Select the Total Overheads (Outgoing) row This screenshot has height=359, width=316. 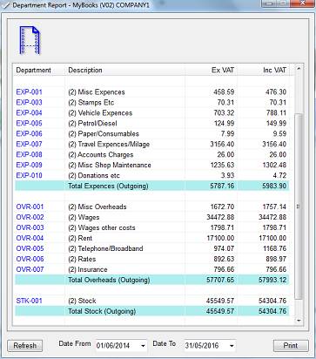click(x=152, y=280)
